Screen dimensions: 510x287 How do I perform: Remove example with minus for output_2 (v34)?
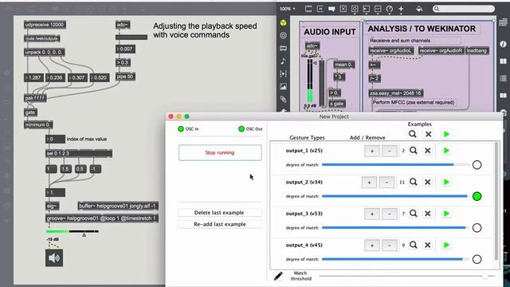pos(386,183)
